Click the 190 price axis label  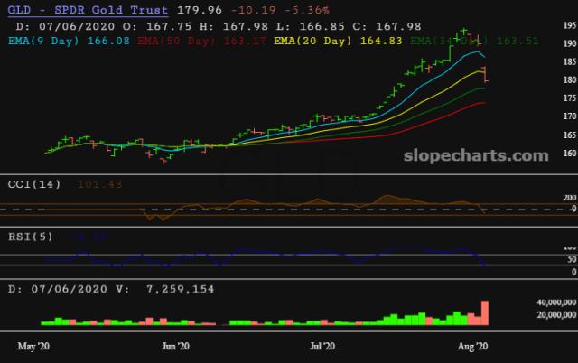click(570, 43)
